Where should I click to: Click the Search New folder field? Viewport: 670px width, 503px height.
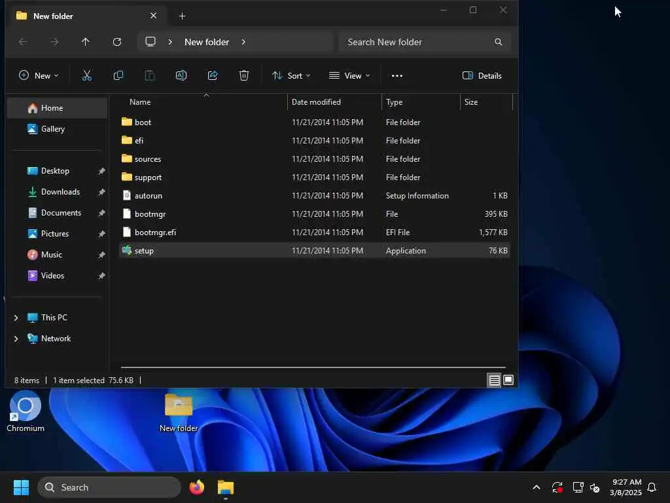point(425,42)
